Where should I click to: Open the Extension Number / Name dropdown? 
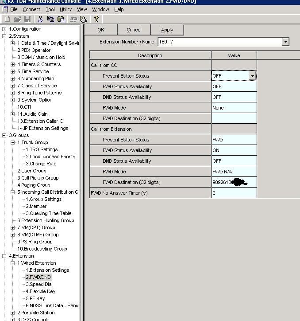(x=285, y=42)
